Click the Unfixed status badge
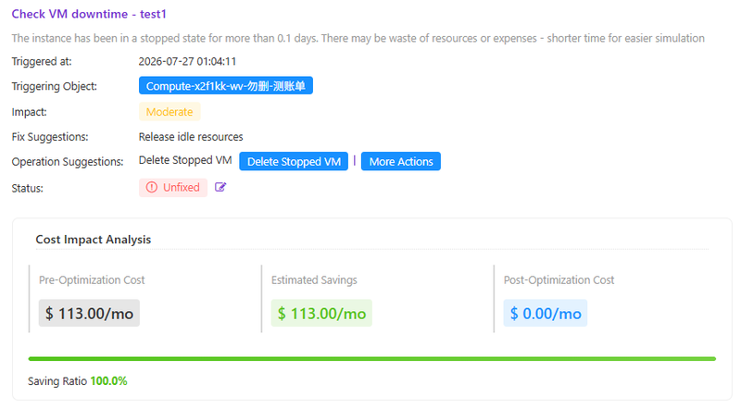This screenshot has width=741, height=409. click(x=173, y=188)
